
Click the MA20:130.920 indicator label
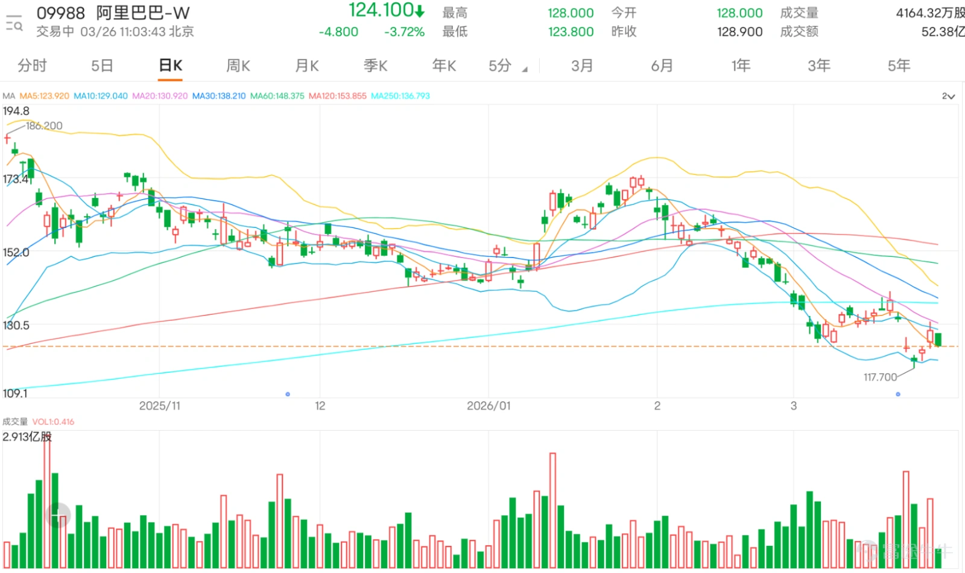point(160,96)
